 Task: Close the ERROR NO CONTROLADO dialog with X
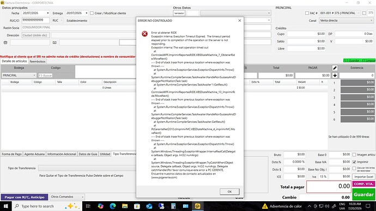[240, 21]
